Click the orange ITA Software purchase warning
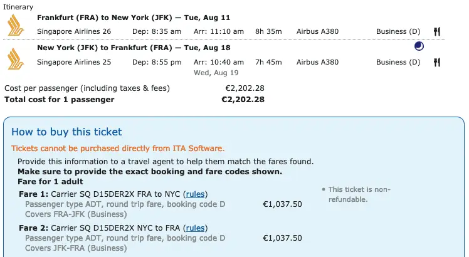Viewport: 469px width, 257px height. point(118,149)
